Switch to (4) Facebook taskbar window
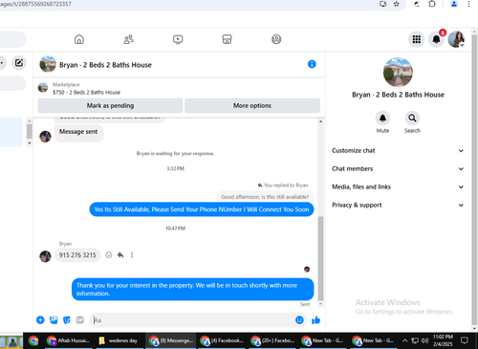Screen dimensions: 478x349 [222, 340]
